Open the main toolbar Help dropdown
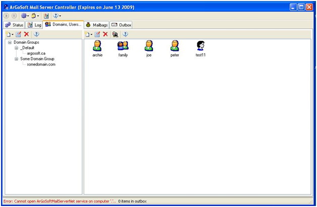This screenshot has width=317, height=207. (57, 16)
